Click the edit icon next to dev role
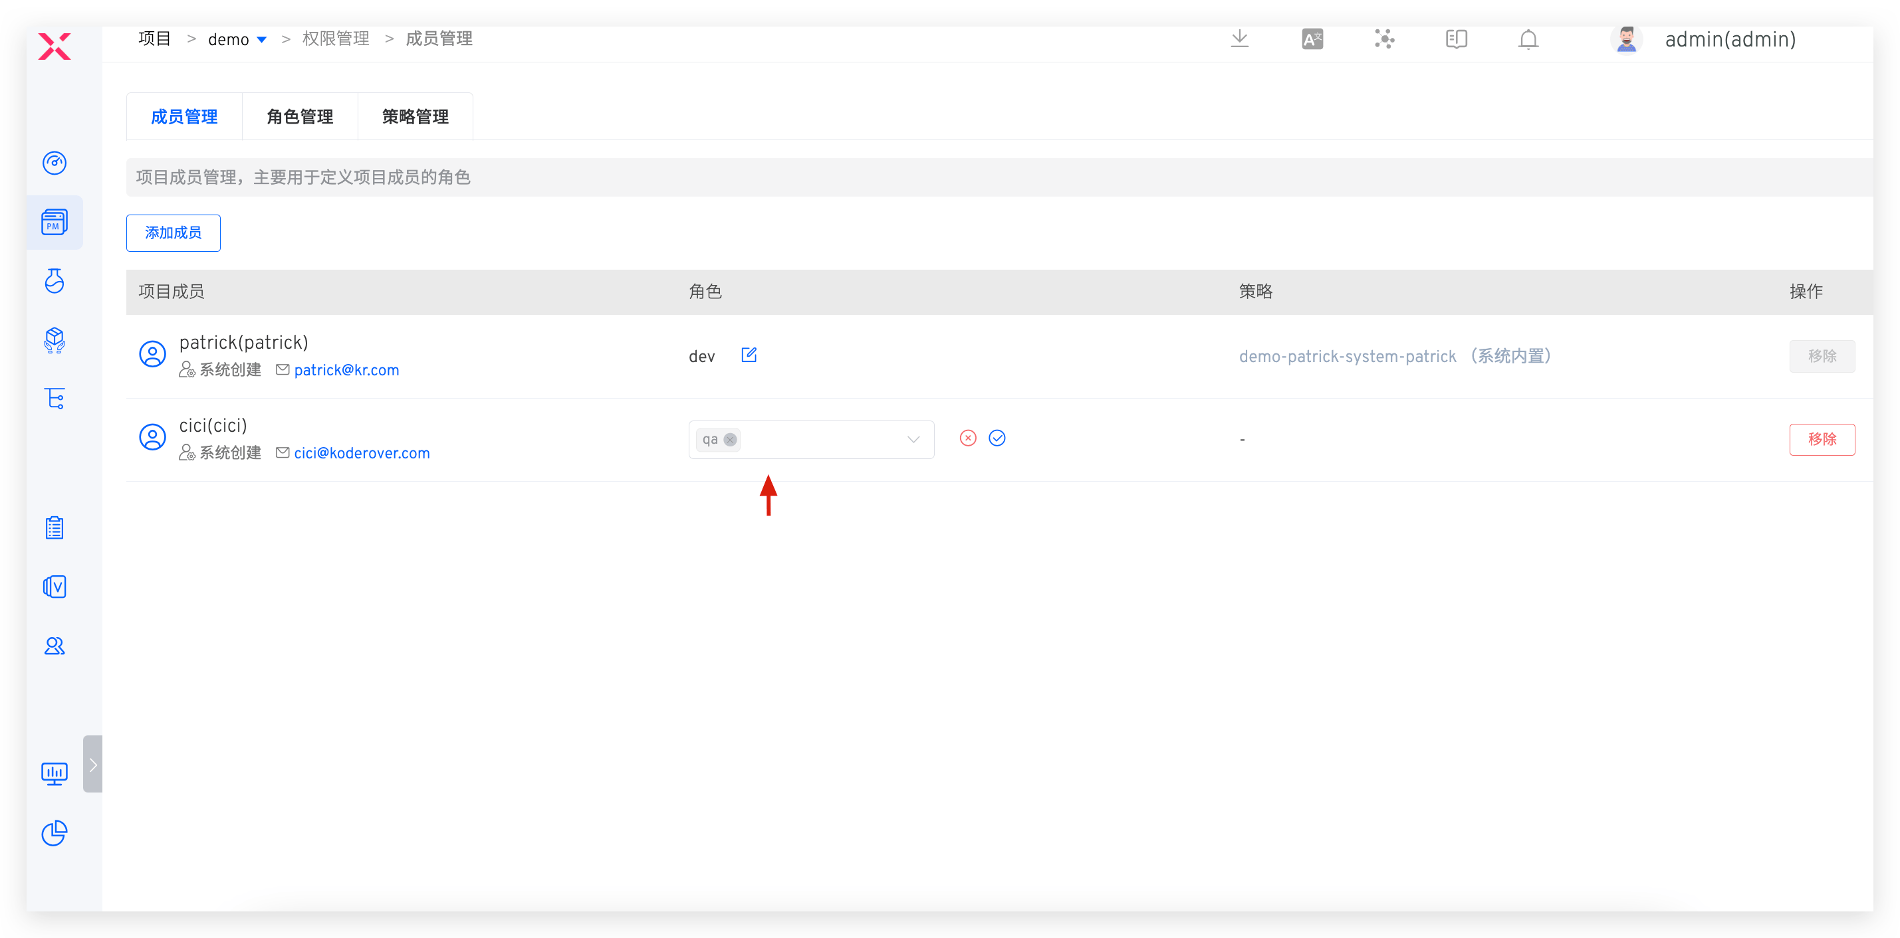Screen dimensions: 1900x938 [x=749, y=355]
